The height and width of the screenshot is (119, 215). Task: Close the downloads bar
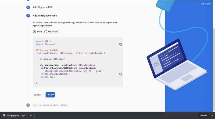(x=212, y=115)
